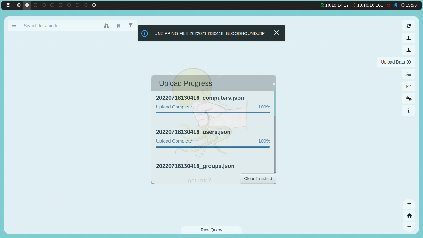Click the import graph download-tray icon
Viewport: 423px width, 238px height.
[x=408, y=50]
